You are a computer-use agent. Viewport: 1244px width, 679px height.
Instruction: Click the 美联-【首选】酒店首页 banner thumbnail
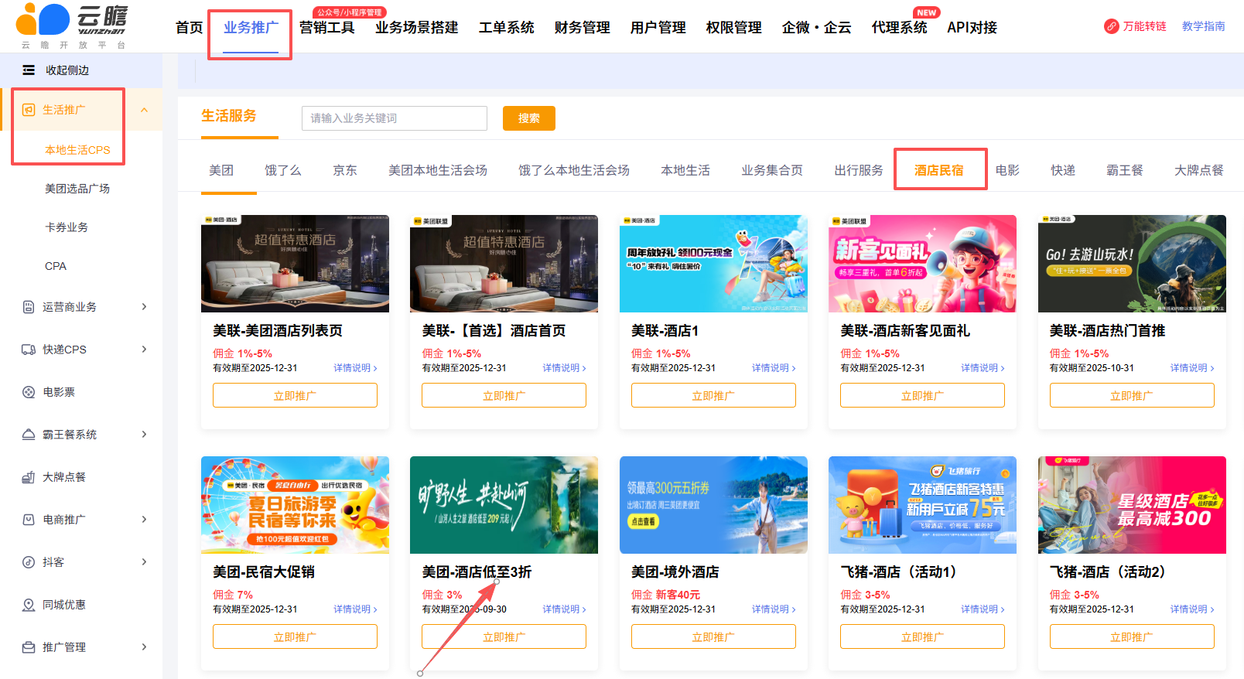click(504, 264)
